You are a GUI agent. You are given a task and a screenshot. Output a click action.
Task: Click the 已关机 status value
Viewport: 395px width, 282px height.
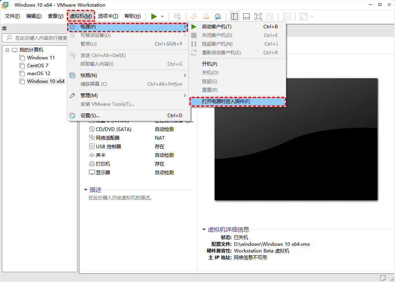tap(241, 238)
